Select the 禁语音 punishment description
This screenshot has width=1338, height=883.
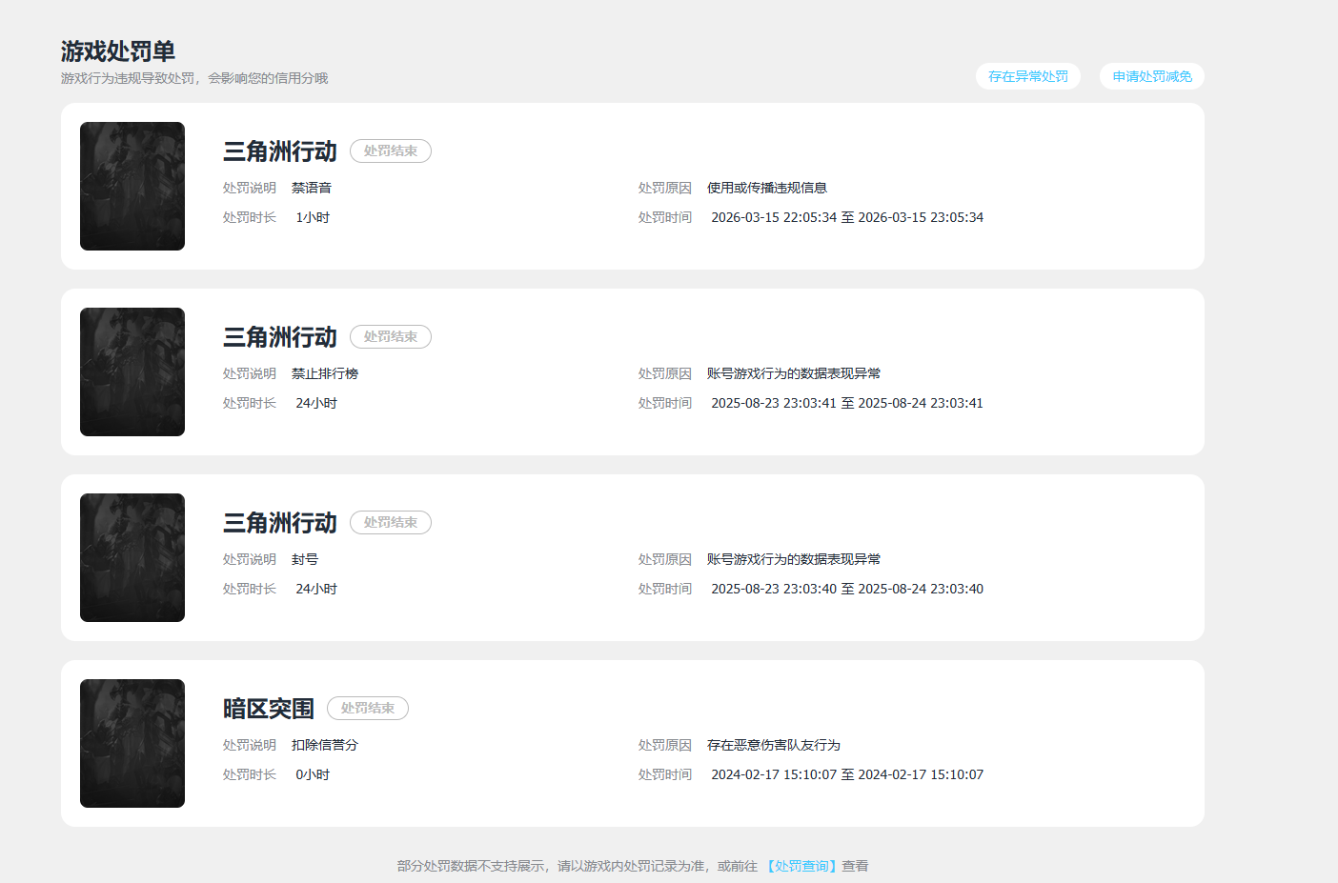click(312, 188)
